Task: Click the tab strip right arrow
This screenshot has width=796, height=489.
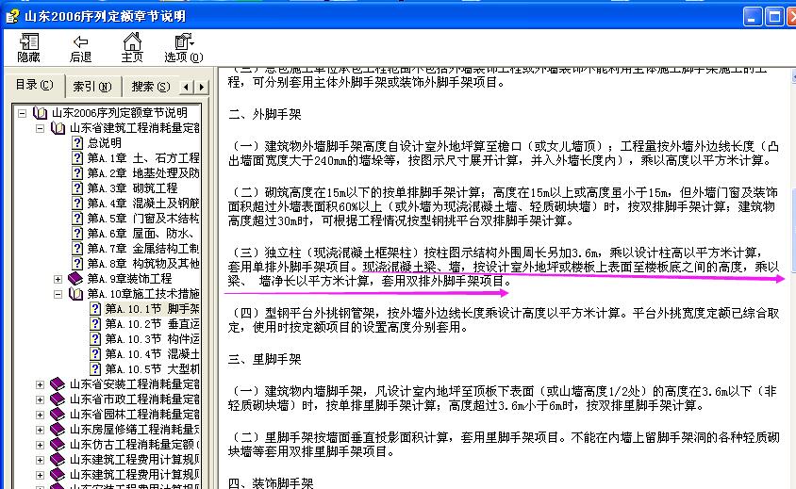Action: click(202, 87)
